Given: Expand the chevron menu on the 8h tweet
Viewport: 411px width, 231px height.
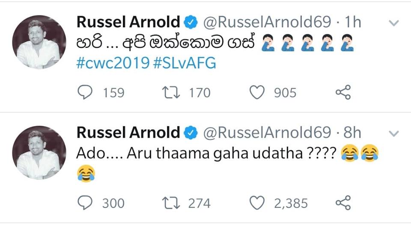Looking at the screenshot, I should coord(394,133).
